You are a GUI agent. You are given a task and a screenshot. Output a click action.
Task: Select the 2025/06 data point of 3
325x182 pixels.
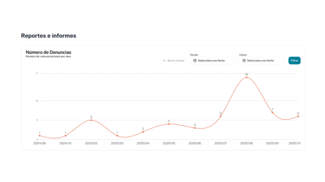point(195,128)
